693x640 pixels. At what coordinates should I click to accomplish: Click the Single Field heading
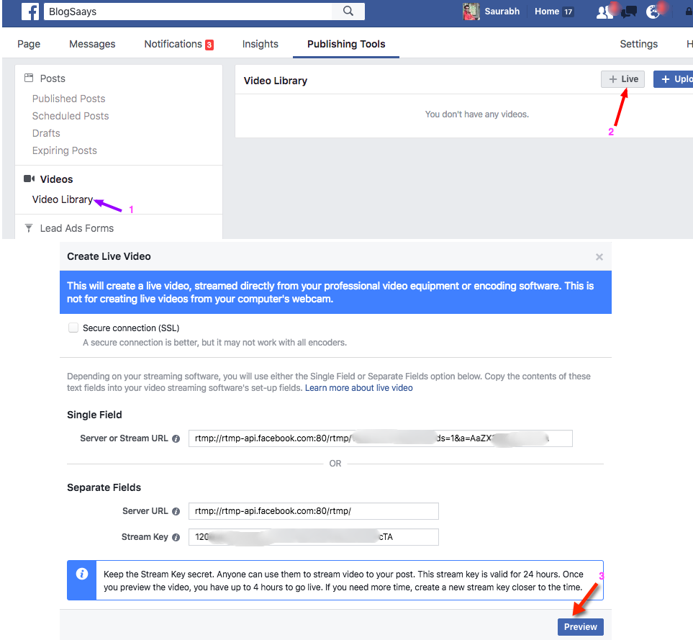tap(94, 415)
